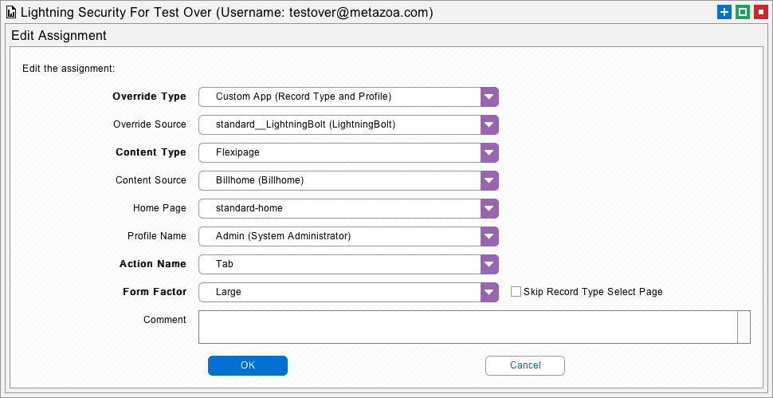
Task: Open the Home Page dropdown arrow
Action: point(489,208)
